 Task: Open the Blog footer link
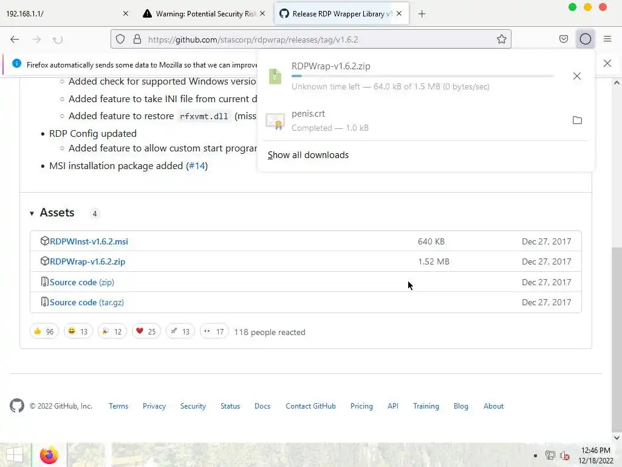(x=460, y=406)
